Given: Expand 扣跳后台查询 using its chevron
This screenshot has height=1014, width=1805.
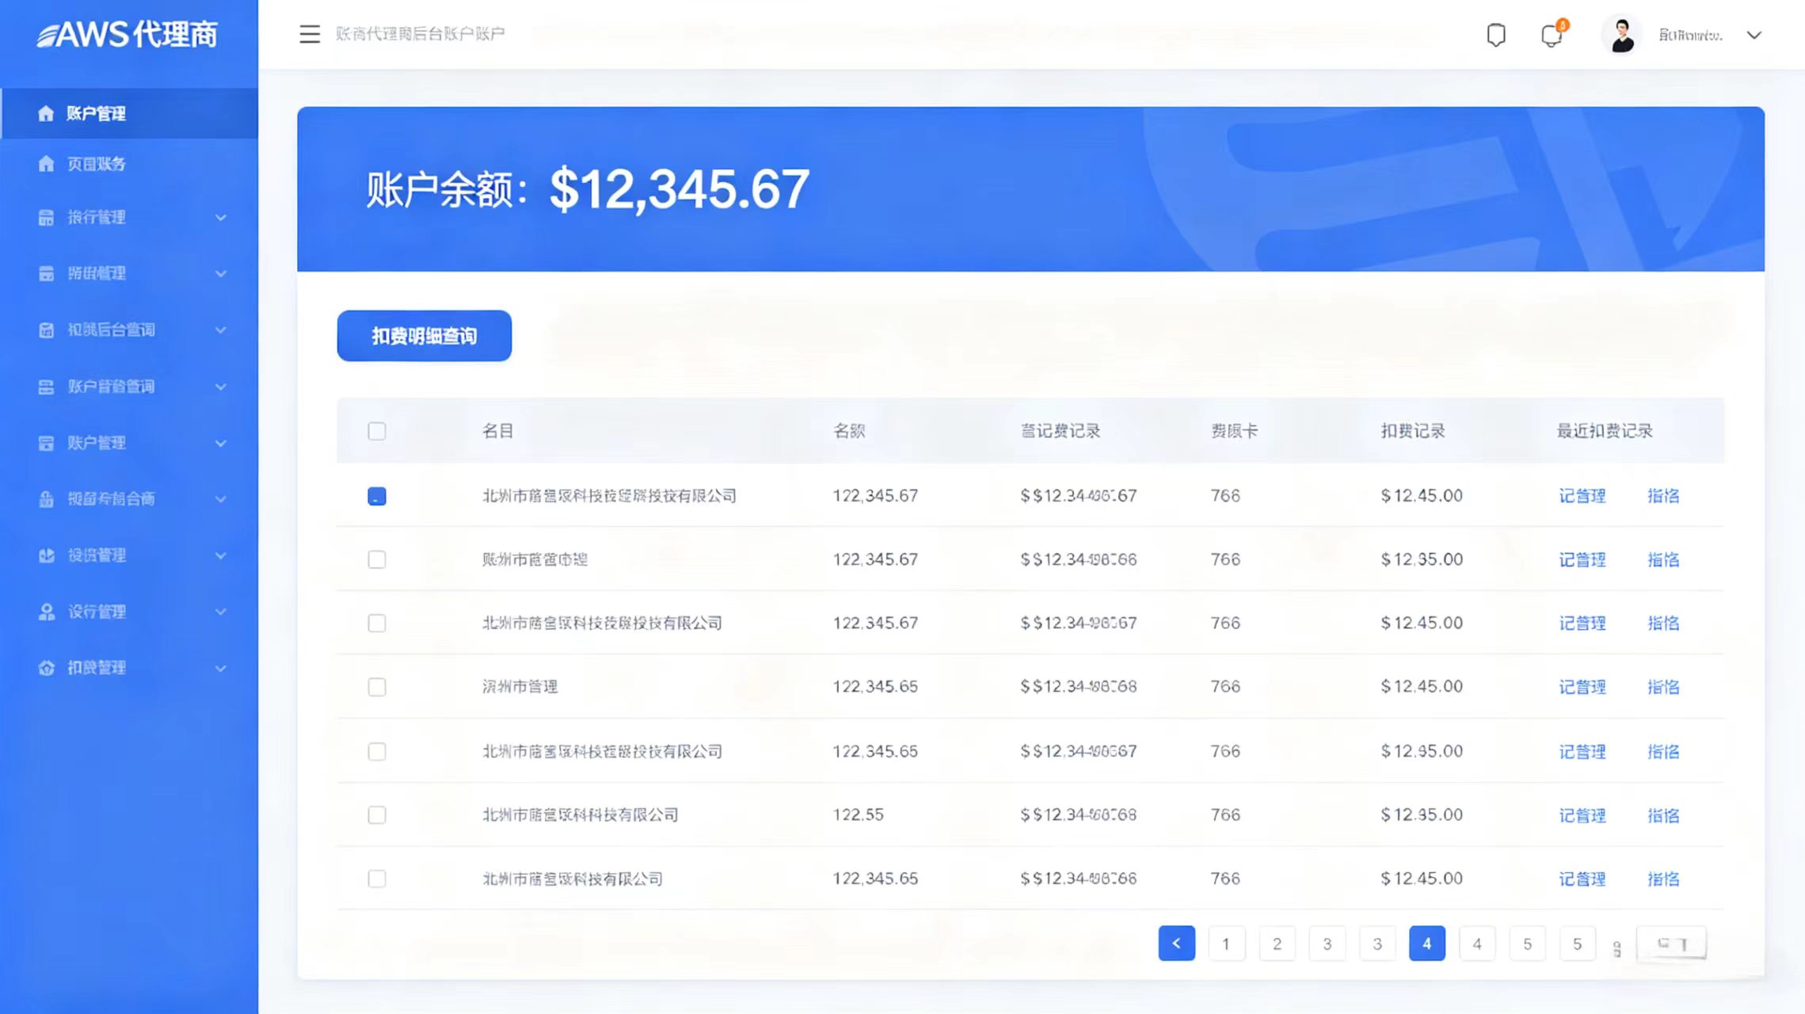Looking at the screenshot, I should tap(221, 330).
